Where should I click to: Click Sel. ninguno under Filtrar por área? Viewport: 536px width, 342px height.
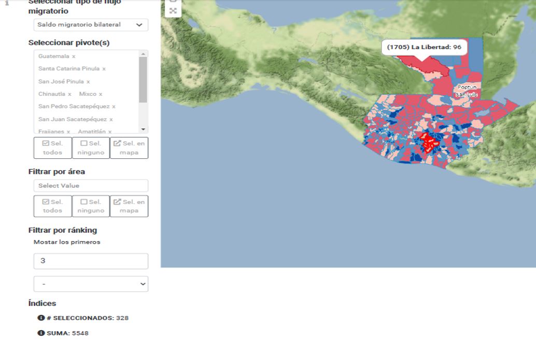(x=91, y=206)
